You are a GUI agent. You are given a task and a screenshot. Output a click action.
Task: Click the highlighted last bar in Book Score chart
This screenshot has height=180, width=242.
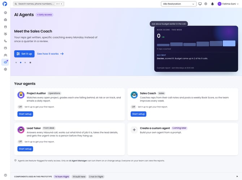pyautogui.click(x=229, y=44)
